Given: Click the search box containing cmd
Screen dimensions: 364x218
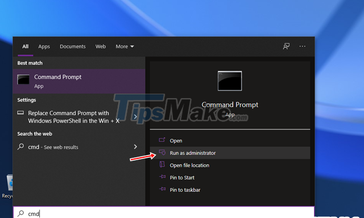Looking at the screenshot, I should pos(164,212).
